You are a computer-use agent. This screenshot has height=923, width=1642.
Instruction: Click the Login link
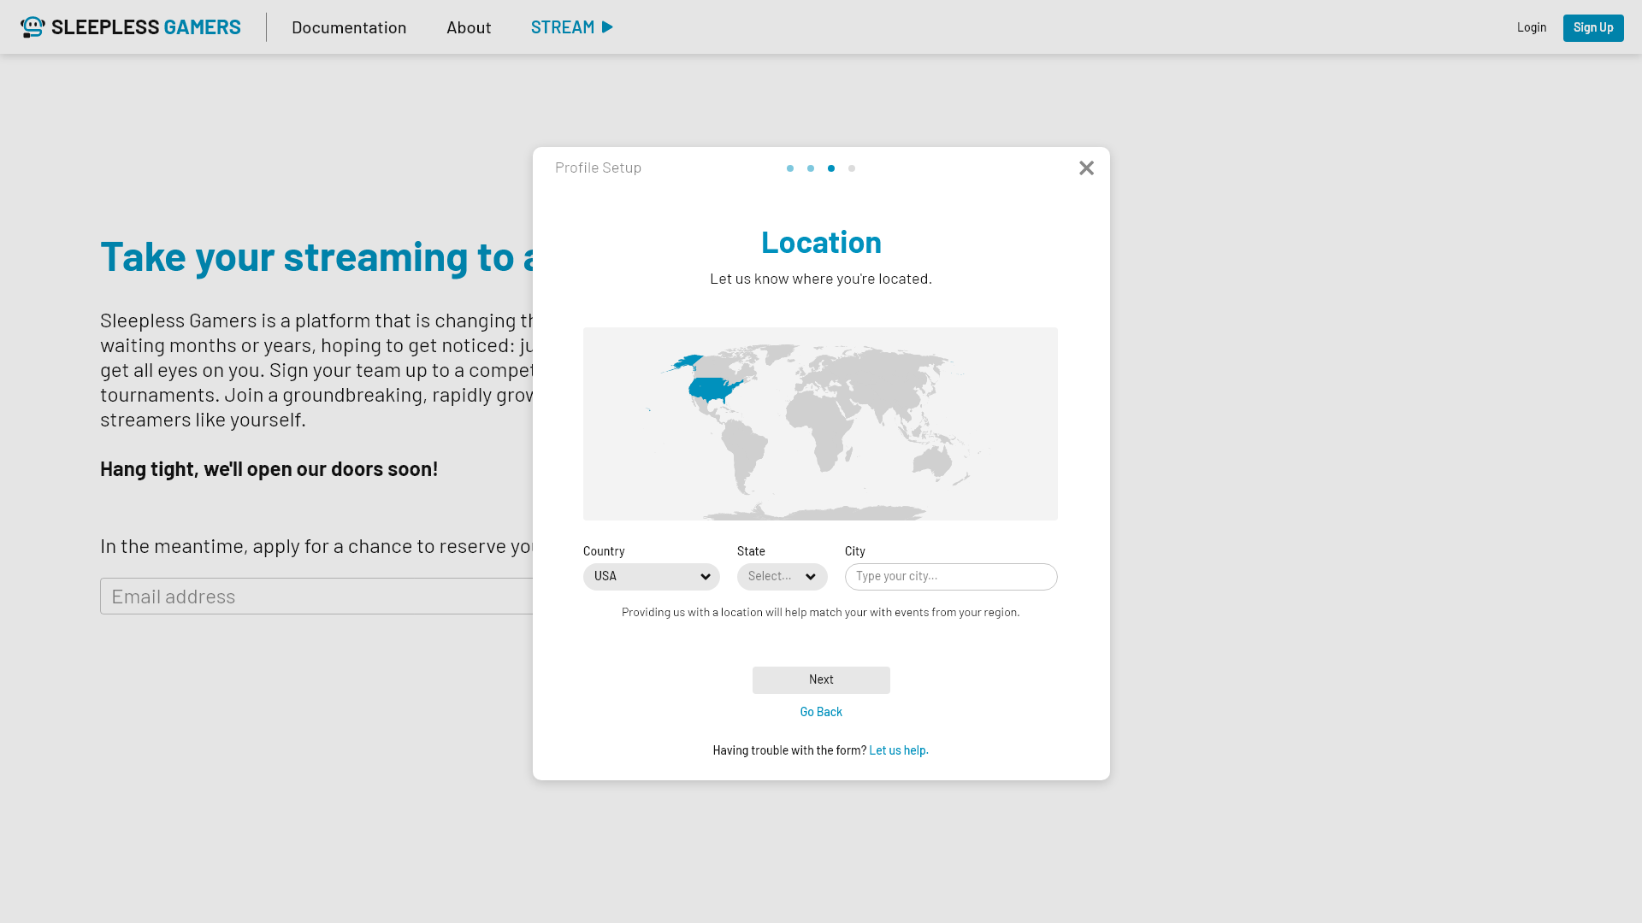point(1531,27)
